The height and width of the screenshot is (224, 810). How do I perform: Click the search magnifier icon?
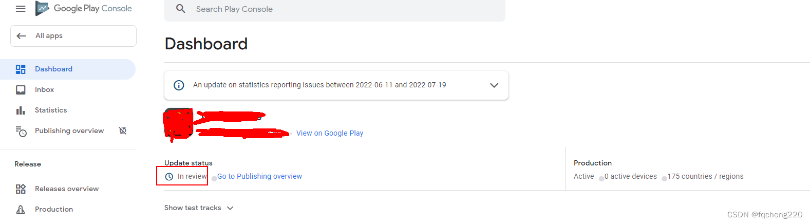[181, 9]
